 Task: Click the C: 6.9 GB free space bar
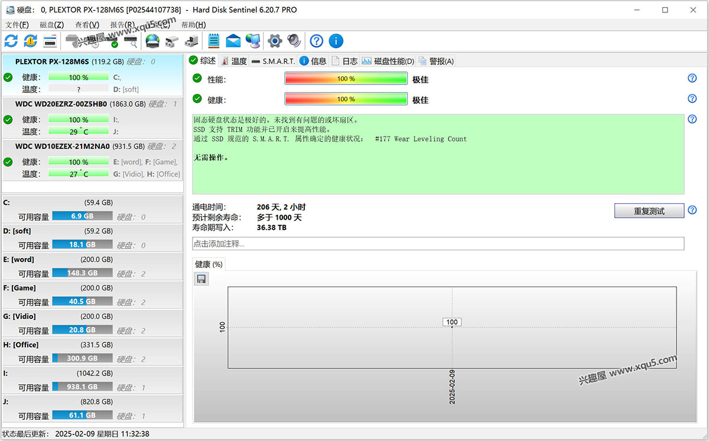pos(82,216)
